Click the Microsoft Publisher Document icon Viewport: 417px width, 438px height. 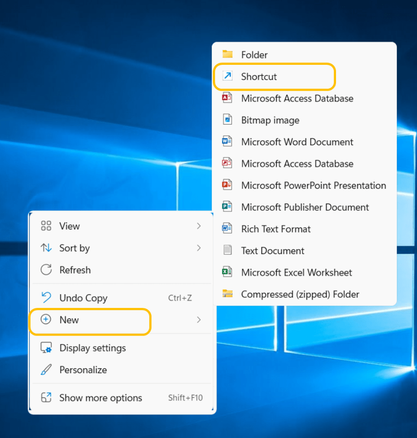tap(228, 207)
